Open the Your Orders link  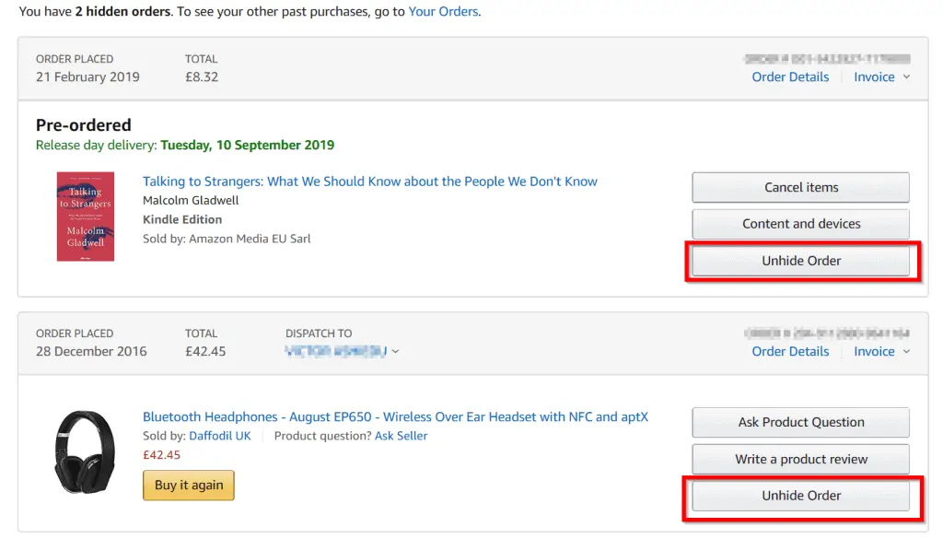(443, 11)
